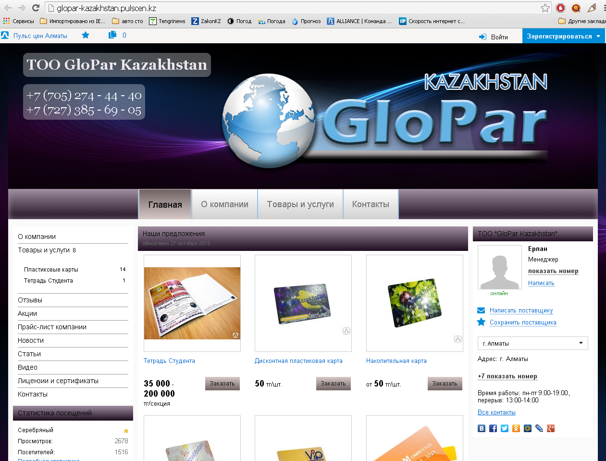Click the VKontakte share icon

(x=482, y=428)
